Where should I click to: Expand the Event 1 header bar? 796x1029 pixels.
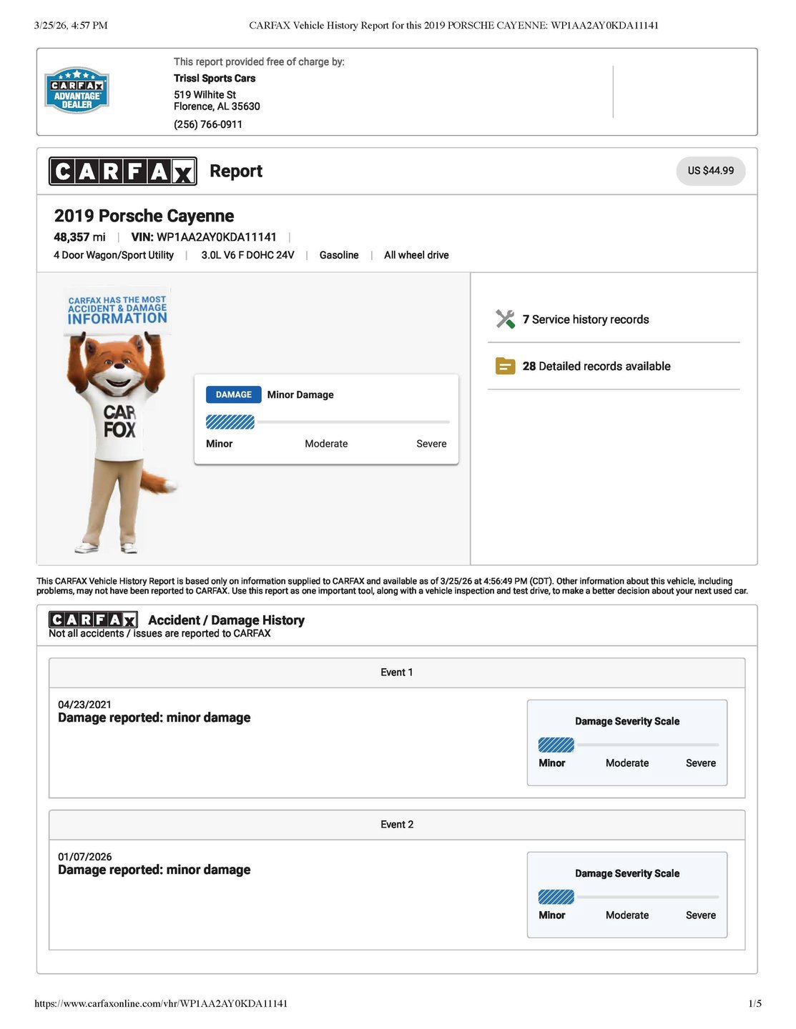coord(397,672)
